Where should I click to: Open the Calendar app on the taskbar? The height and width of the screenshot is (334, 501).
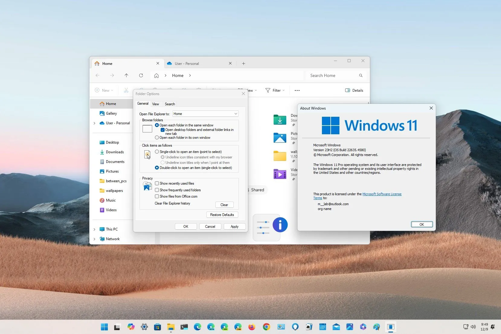point(323,327)
